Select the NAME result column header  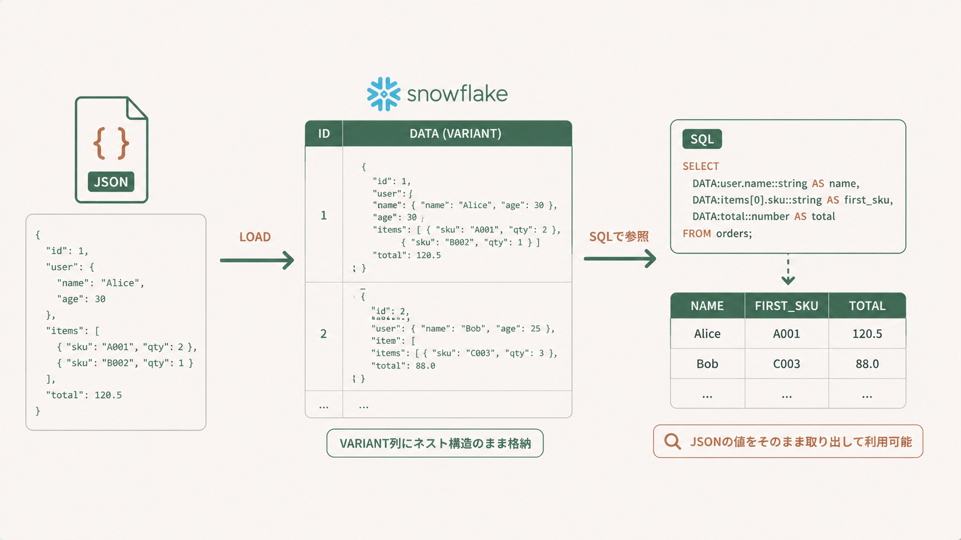point(707,306)
